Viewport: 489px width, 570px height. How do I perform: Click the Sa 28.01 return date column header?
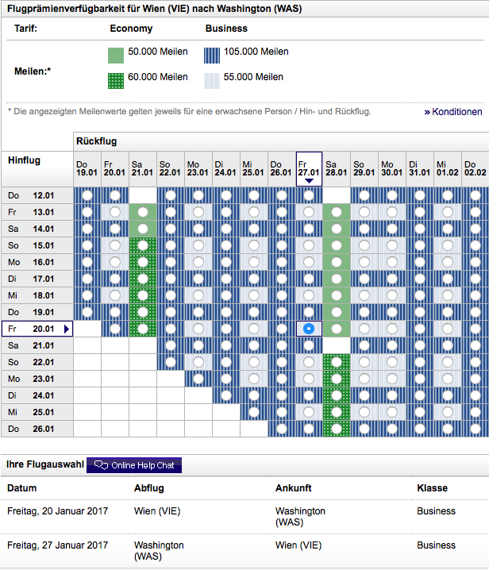click(x=337, y=168)
